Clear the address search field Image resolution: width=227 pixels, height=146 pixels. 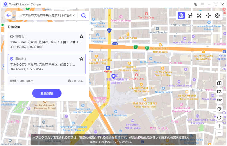74,16
